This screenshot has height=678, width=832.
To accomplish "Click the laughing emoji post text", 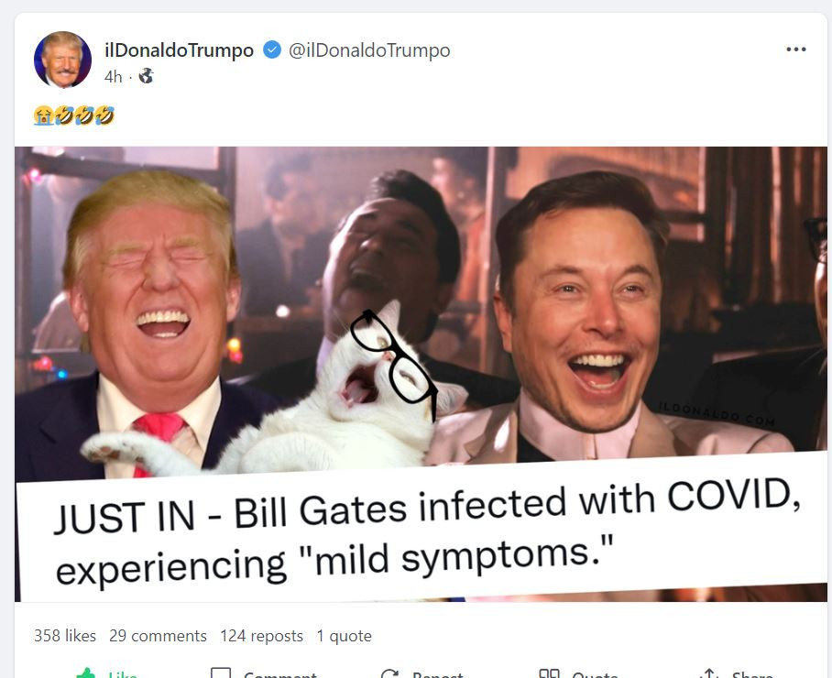I will click(73, 115).
